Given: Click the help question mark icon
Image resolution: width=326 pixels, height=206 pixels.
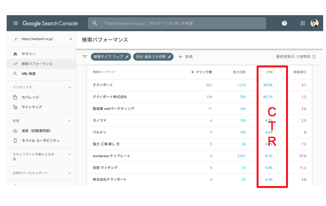Looking at the screenshot, I should (x=284, y=23).
